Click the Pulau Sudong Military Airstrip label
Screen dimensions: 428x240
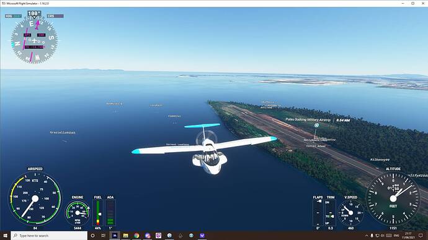click(x=308, y=120)
